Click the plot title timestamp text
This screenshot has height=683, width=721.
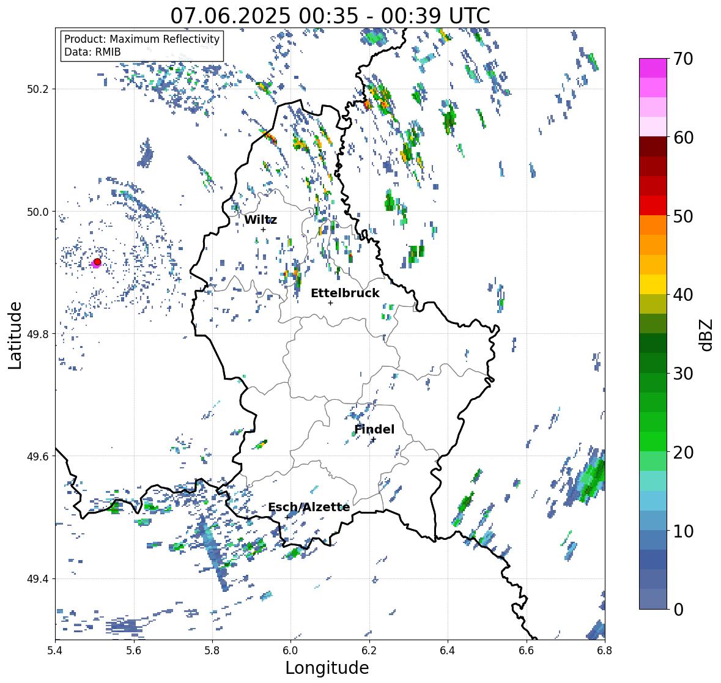pos(330,16)
